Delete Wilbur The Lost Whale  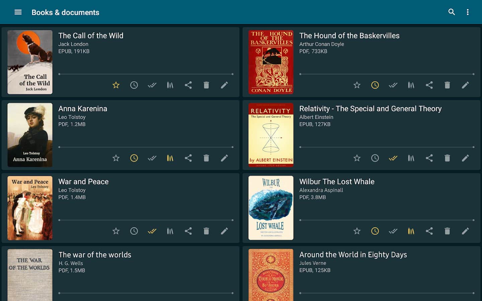coord(447,231)
